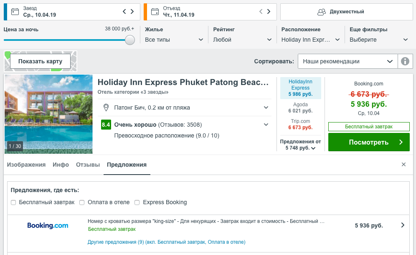Image resolution: width=416 pixels, height=255 pixels.
Task: Open the sort dropdown Наши рекомендации
Action: tap(348, 61)
